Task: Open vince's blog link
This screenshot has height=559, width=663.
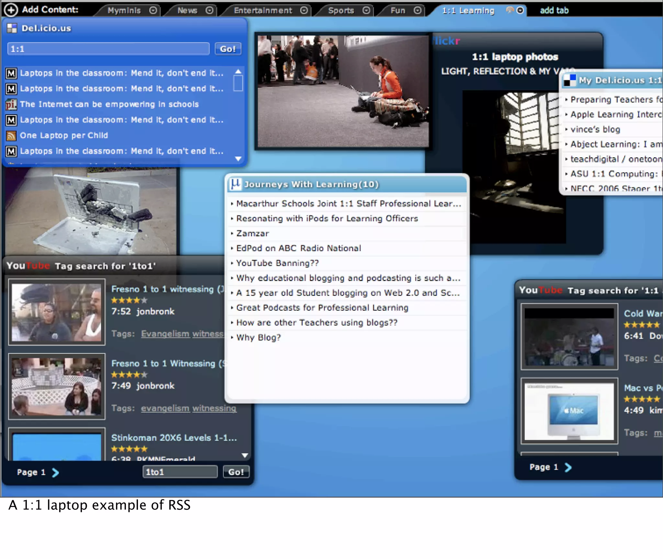Action: click(595, 129)
